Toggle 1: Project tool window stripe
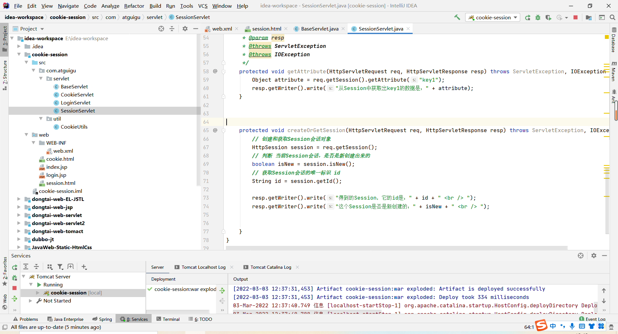Screen dimensions: 618x334 pyautogui.click(x=5, y=39)
